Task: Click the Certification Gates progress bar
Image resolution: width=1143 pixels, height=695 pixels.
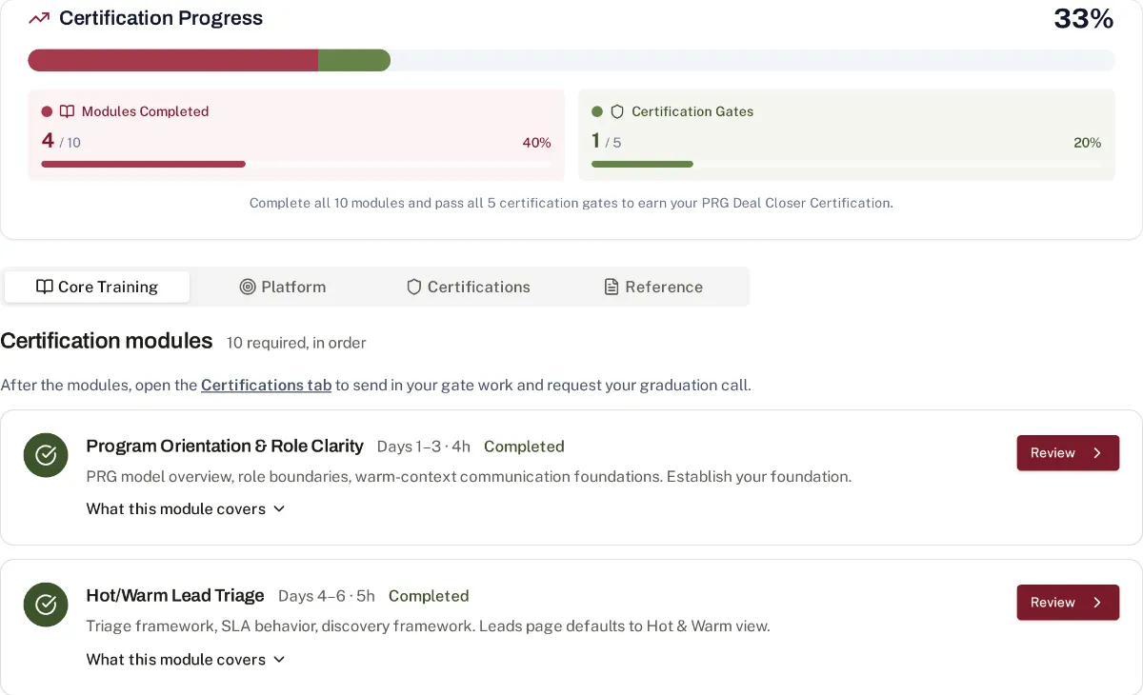Action: pos(846,164)
